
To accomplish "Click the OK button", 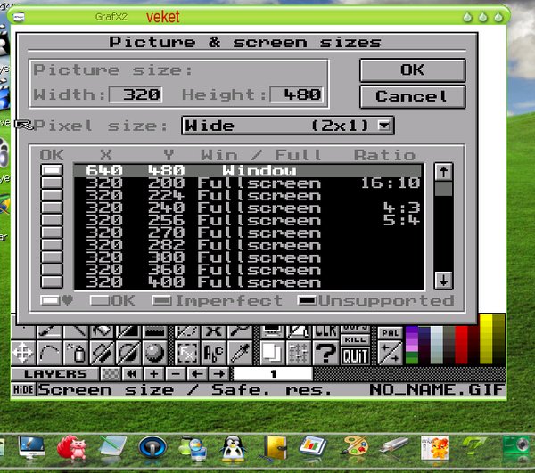I will tap(412, 69).
